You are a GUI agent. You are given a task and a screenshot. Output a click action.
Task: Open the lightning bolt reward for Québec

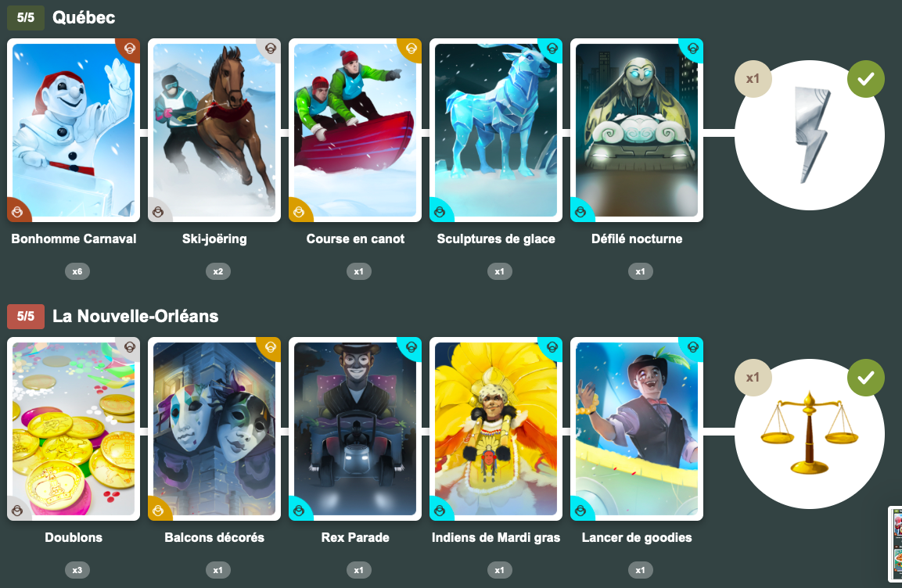click(x=810, y=135)
